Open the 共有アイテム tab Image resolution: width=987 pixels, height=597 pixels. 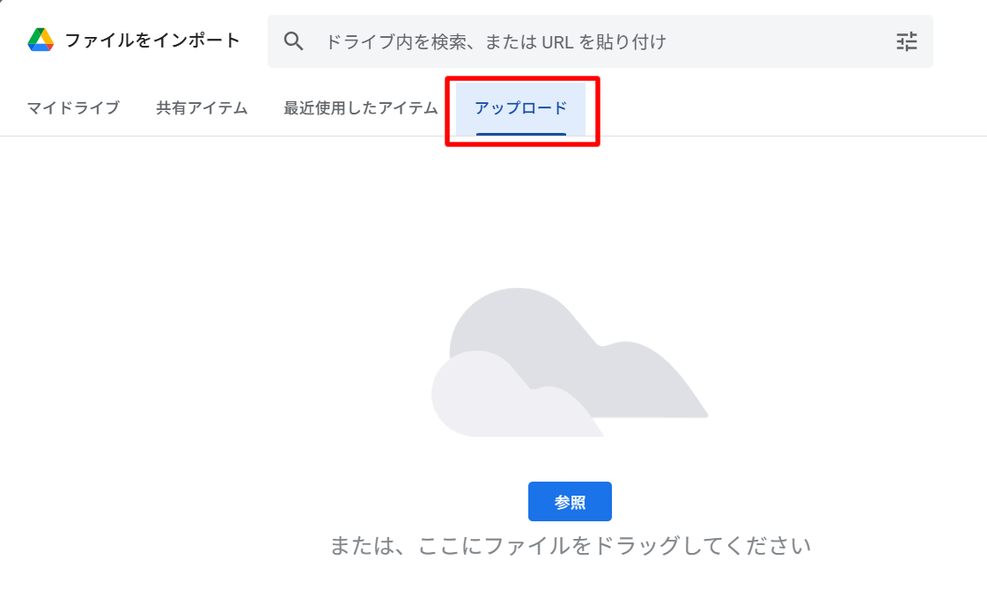point(202,108)
